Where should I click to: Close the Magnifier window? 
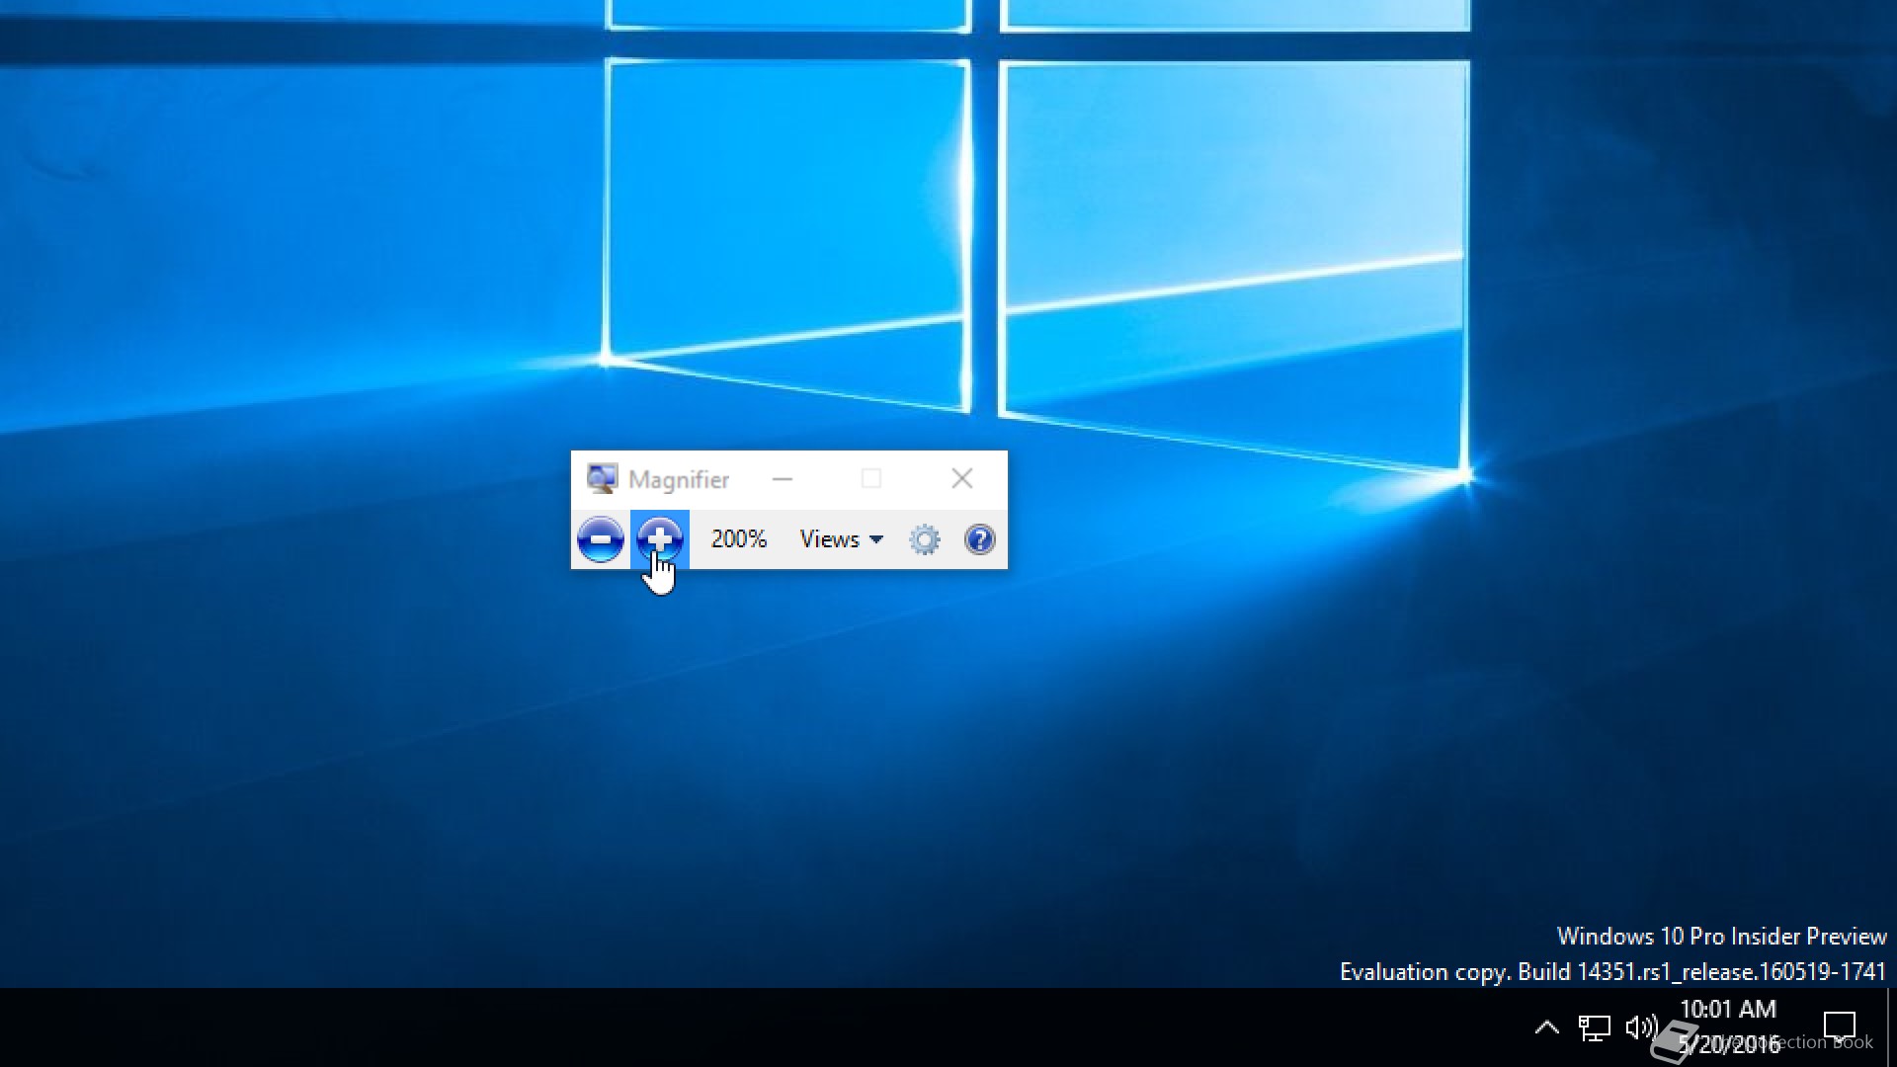pos(962,479)
